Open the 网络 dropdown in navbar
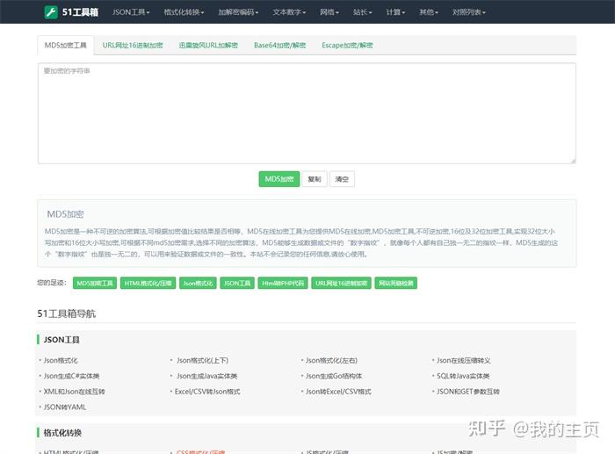The height and width of the screenshot is (454, 615). click(x=329, y=12)
